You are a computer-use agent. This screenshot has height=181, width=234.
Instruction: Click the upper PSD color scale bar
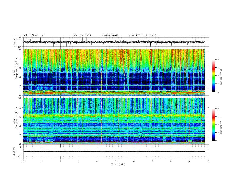[214, 76]
